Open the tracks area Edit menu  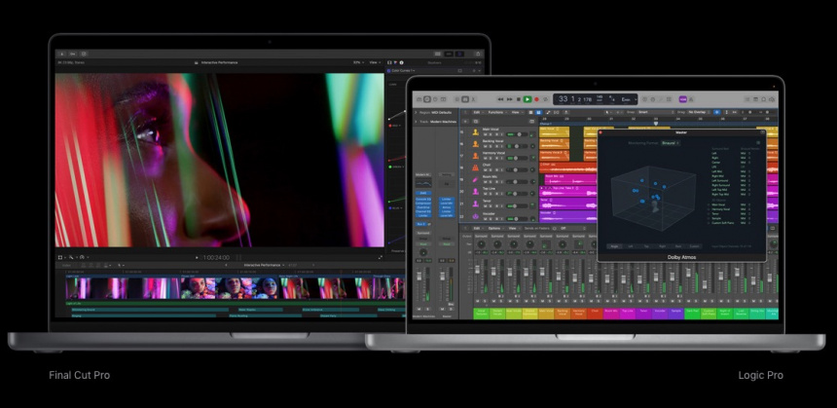point(478,113)
